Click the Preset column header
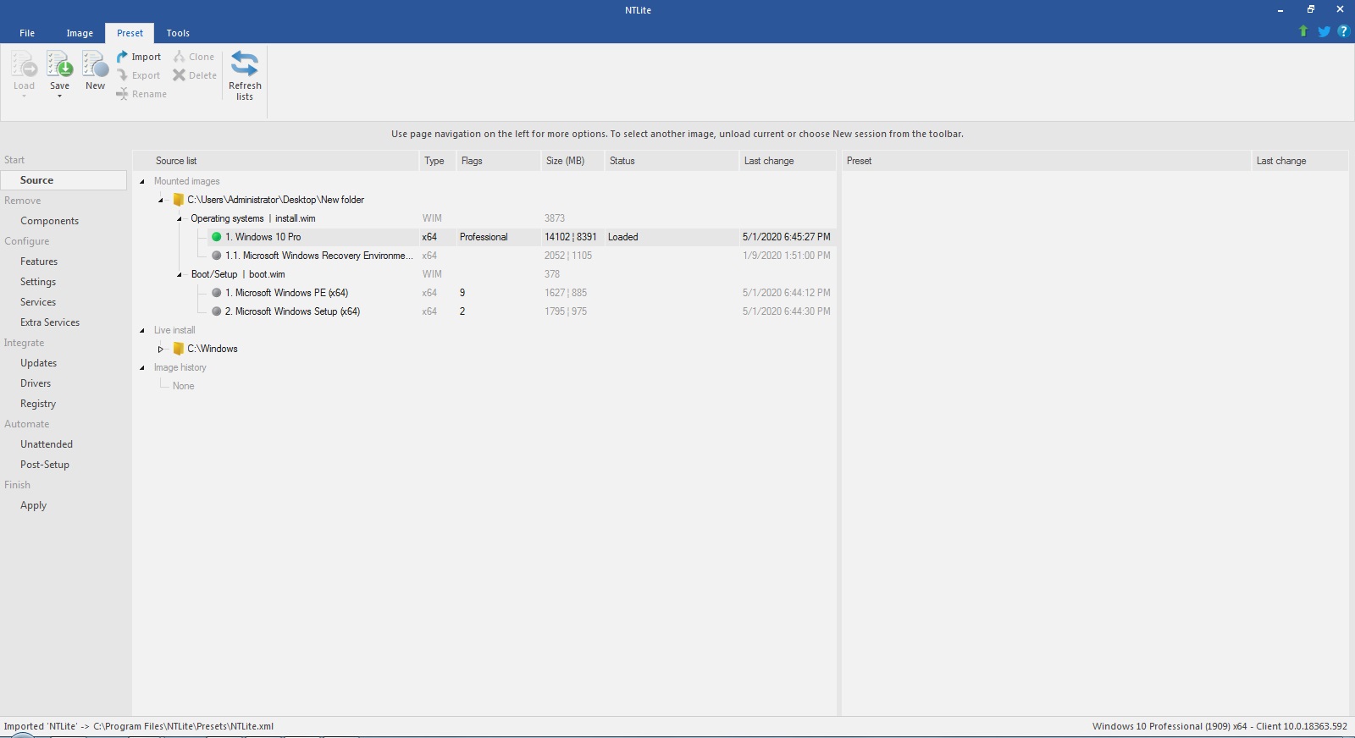The width and height of the screenshot is (1355, 738). (1046, 161)
